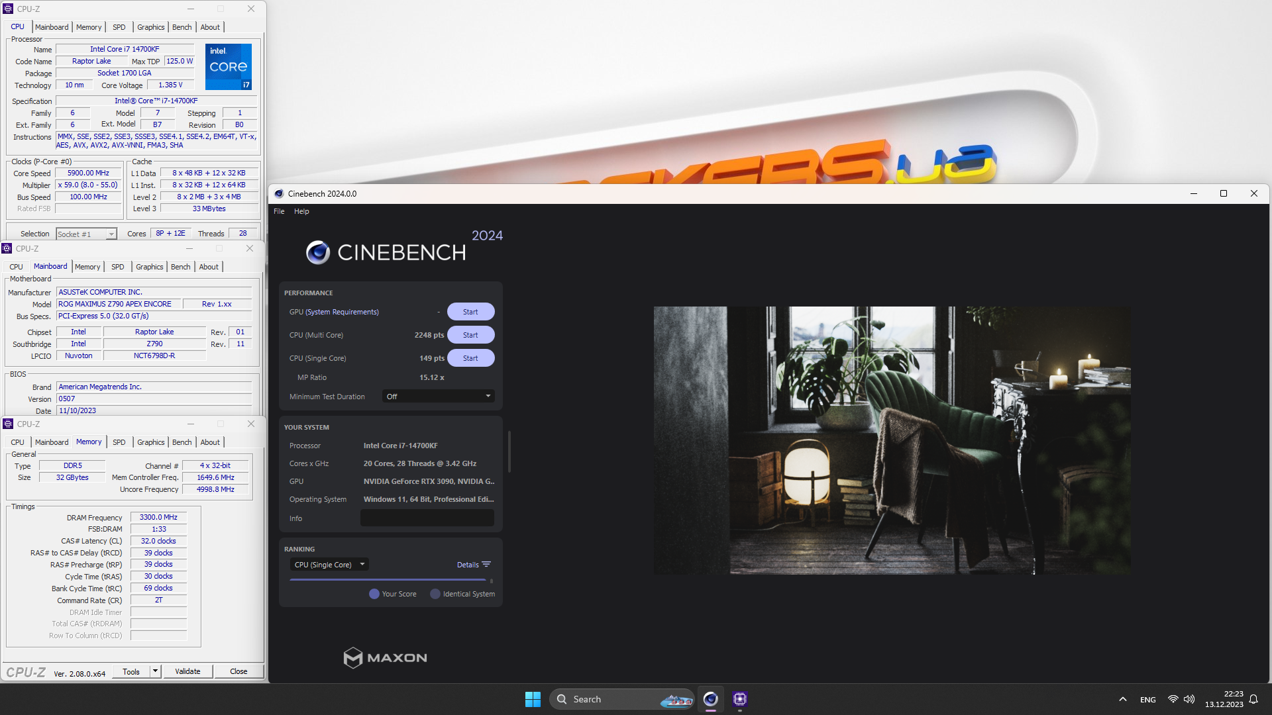Click the Intel Core i7-14700KF processor entry
This screenshot has height=715, width=1272.
click(x=400, y=446)
